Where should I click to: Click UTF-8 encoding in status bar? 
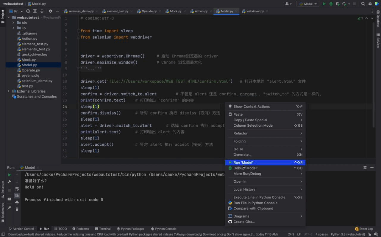[308, 234]
